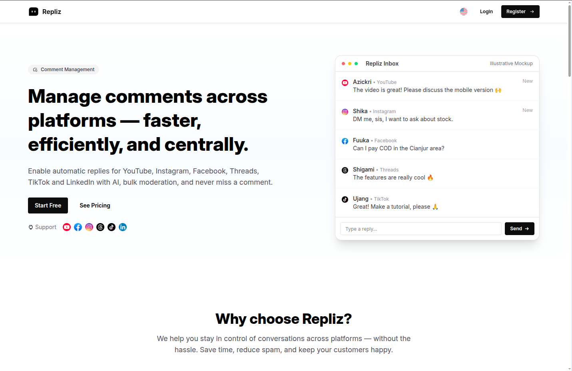The width and height of the screenshot is (572, 371).
Task: Click Login in the navigation bar
Action: tap(486, 12)
